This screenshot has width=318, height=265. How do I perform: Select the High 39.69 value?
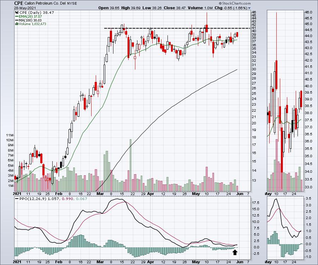(x=131, y=8)
